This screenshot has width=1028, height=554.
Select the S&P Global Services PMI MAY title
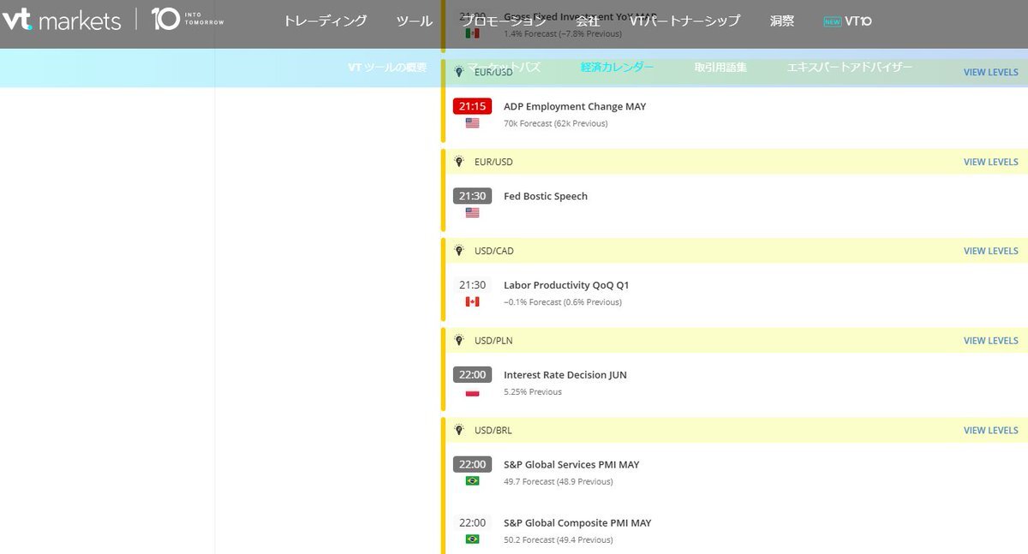(x=571, y=465)
